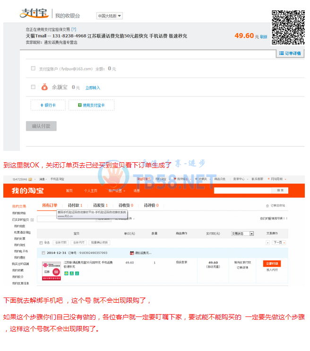Image resolution: width=310 pixels, height=351 pixels.
Task: Click the 投诉卖家 link
Action: [181, 263]
